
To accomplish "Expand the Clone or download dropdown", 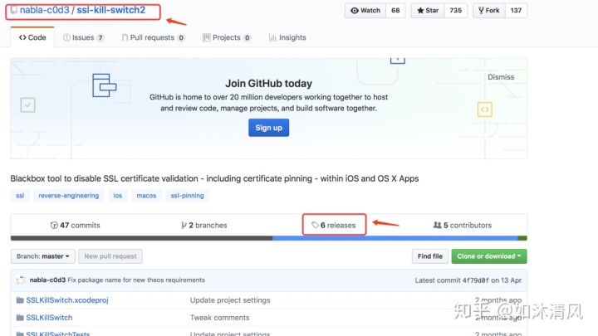I will [489, 256].
